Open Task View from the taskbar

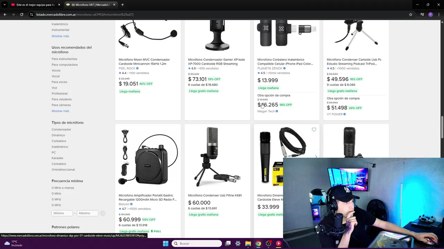point(228,243)
